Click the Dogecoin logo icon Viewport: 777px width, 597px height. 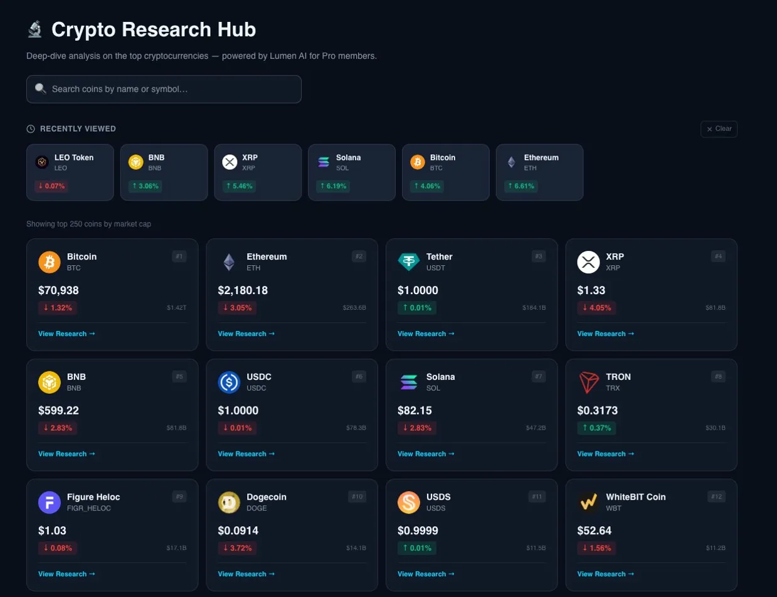(x=229, y=502)
